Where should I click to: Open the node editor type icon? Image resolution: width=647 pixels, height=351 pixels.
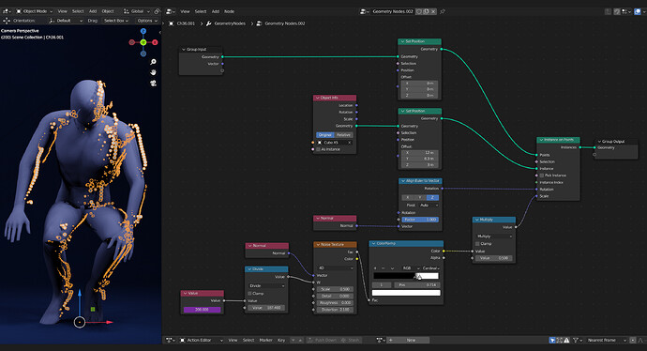point(170,11)
